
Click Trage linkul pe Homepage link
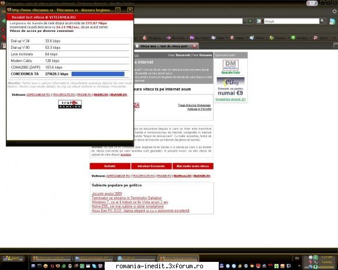[194, 105]
